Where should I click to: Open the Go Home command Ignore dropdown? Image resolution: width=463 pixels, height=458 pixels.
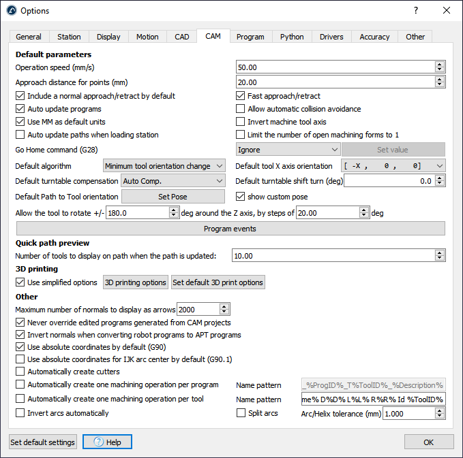[x=288, y=150]
